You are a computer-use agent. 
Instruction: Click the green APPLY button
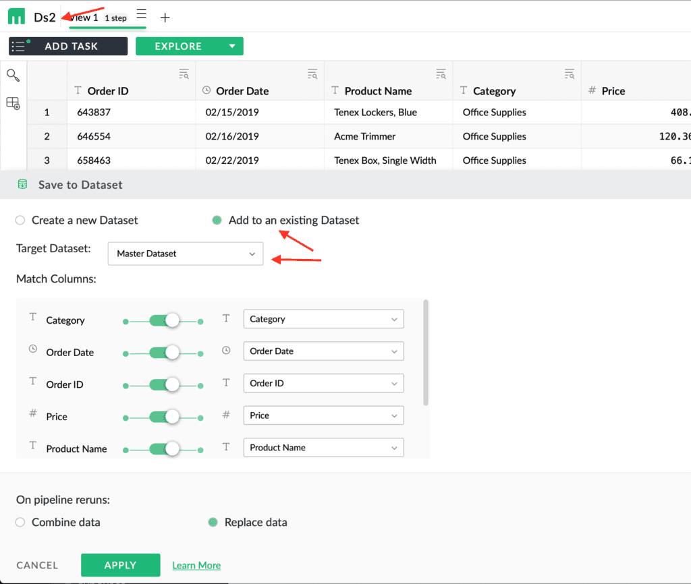120,565
